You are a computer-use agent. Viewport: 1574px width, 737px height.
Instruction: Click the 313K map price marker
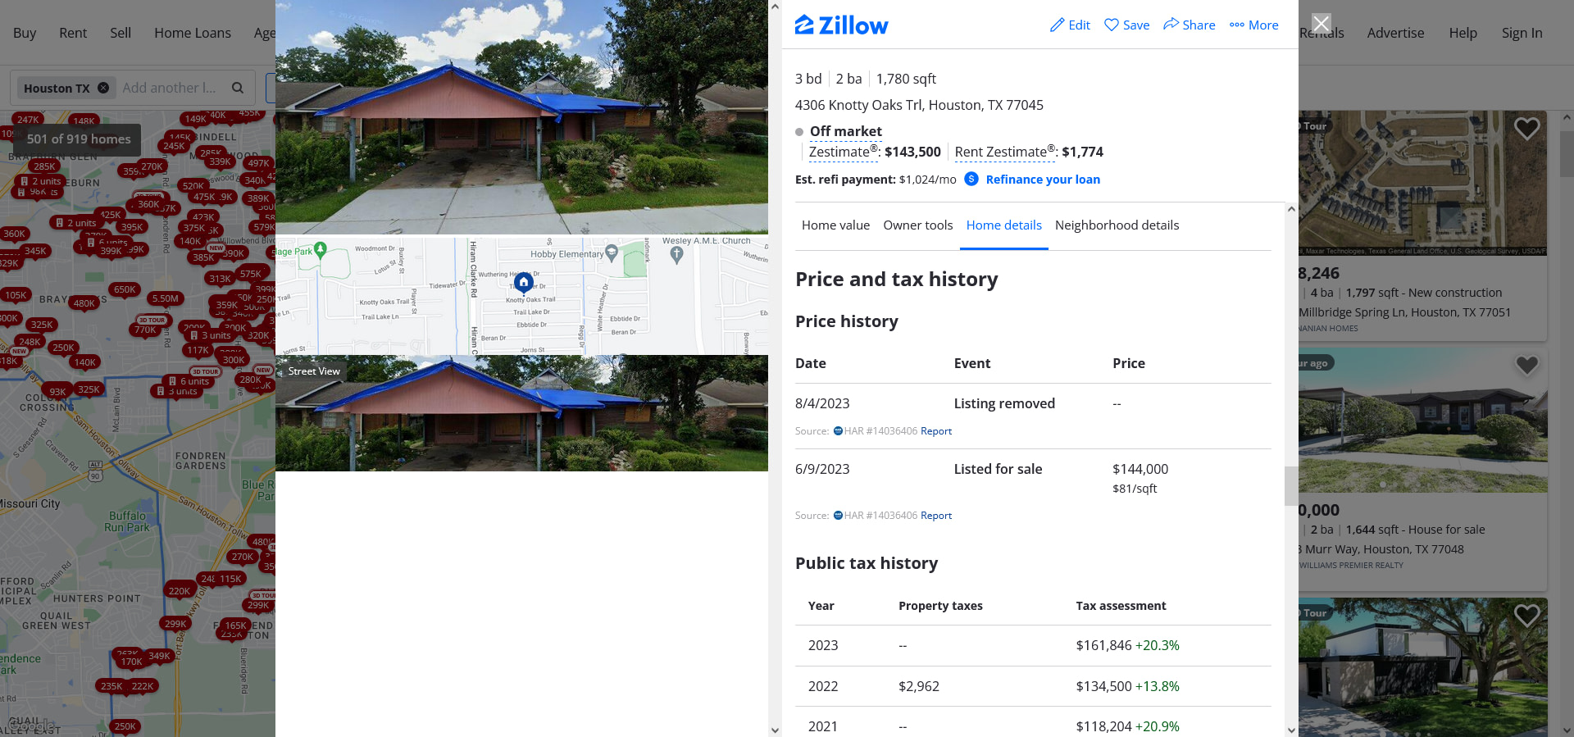220,279
